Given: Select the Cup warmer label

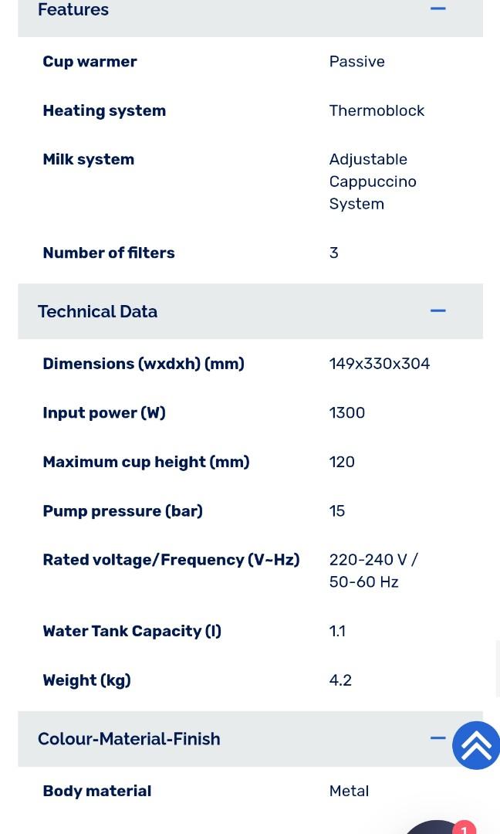Looking at the screenshot, I should [x=90, y=62].
